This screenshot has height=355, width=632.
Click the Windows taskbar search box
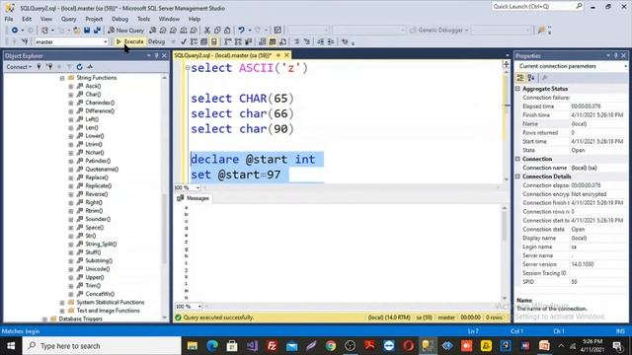tap(102, 346)
